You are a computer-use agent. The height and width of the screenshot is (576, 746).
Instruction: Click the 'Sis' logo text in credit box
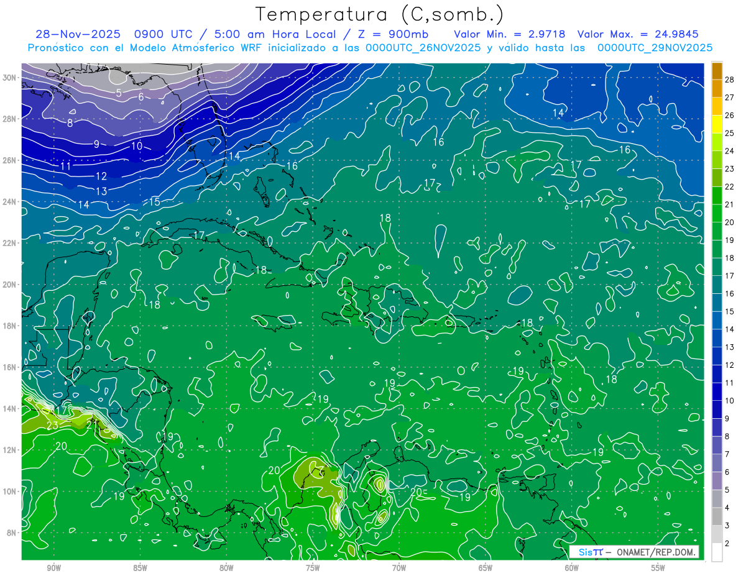point(585,552)
